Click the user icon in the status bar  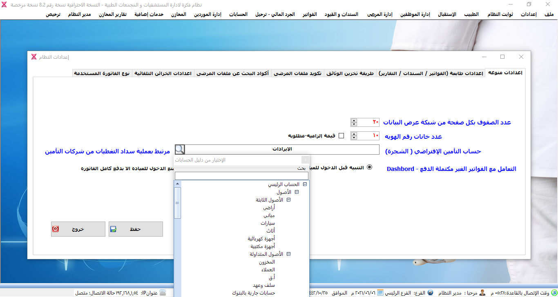pyautogui.click(x=482, y=293)
